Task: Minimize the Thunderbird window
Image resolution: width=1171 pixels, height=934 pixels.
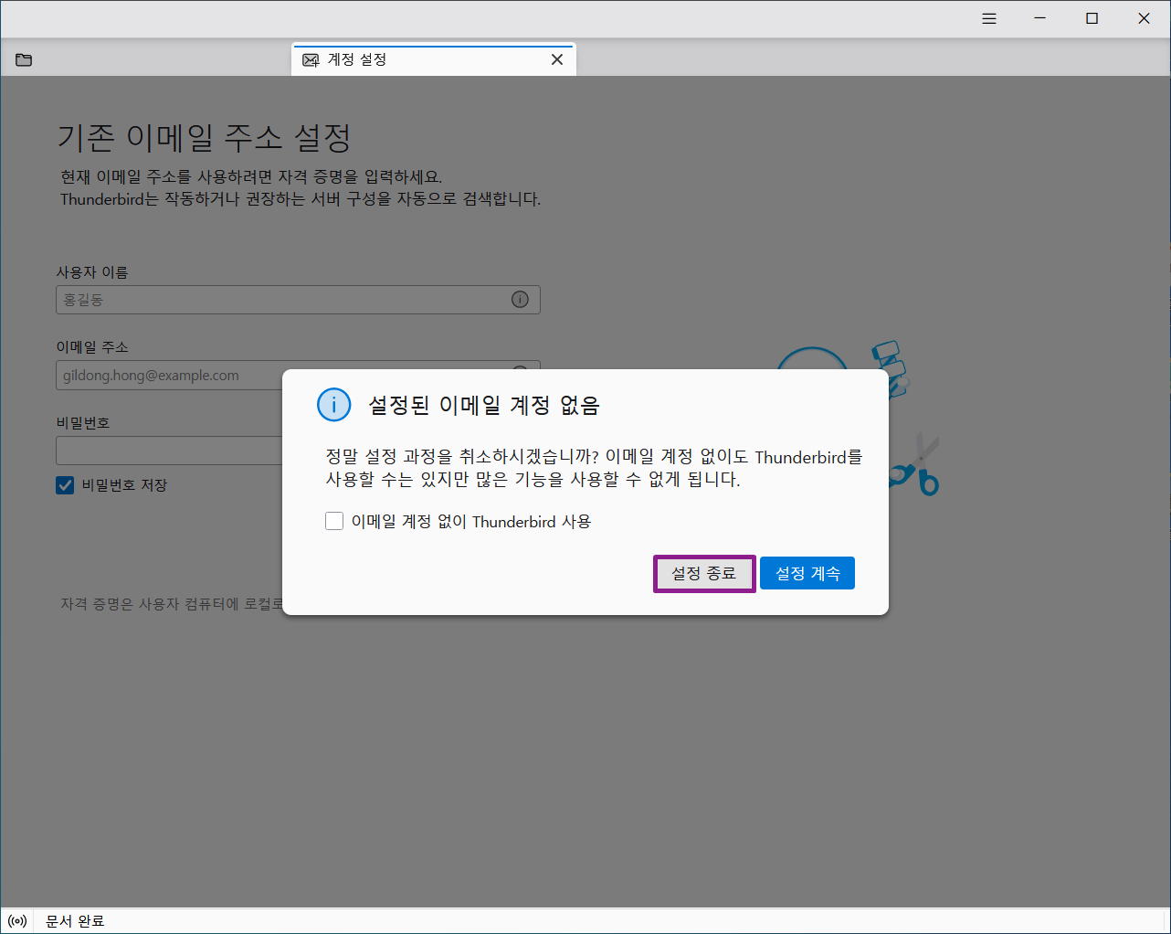Action: point(1039,18)
